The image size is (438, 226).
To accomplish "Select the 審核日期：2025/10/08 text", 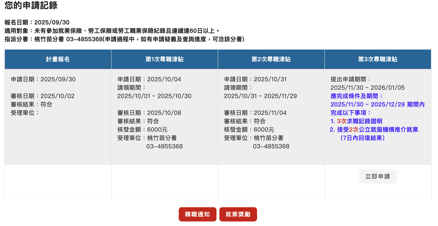I will point(149,113).
